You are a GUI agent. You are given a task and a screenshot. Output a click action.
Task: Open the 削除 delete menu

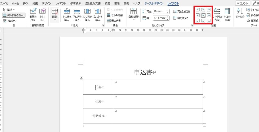(55, 15)
